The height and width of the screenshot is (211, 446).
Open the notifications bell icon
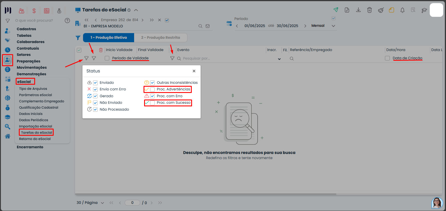(x=402, y=10)
